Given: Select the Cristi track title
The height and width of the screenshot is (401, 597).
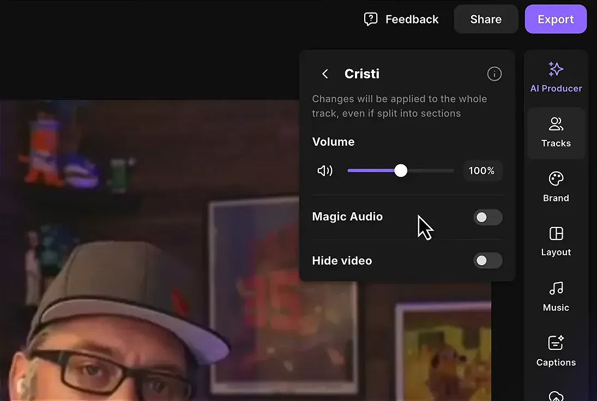Looking at the screenshot, I should point(361,73).
